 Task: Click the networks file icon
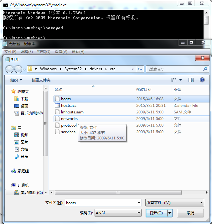click(x=57, y=118)
